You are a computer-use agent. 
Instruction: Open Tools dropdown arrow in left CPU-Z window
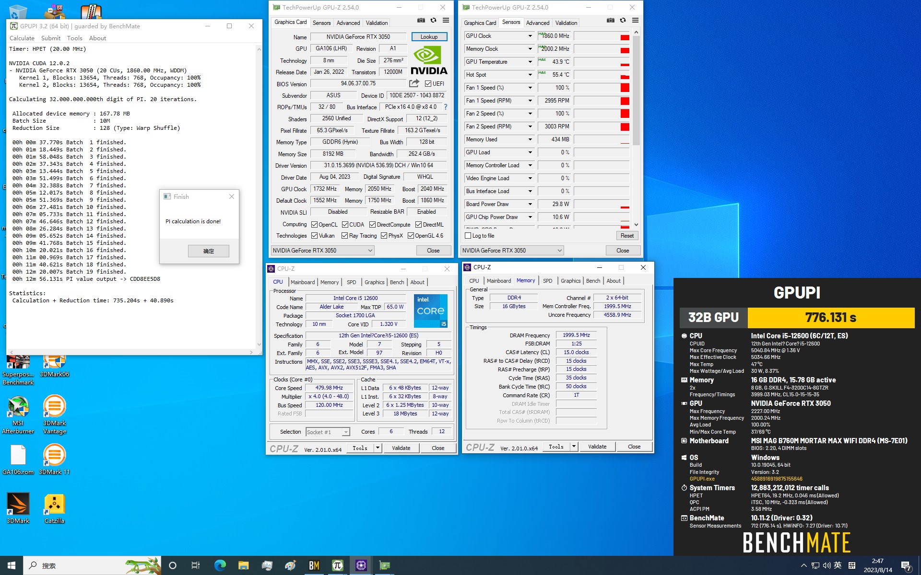[x=378, y=448]
